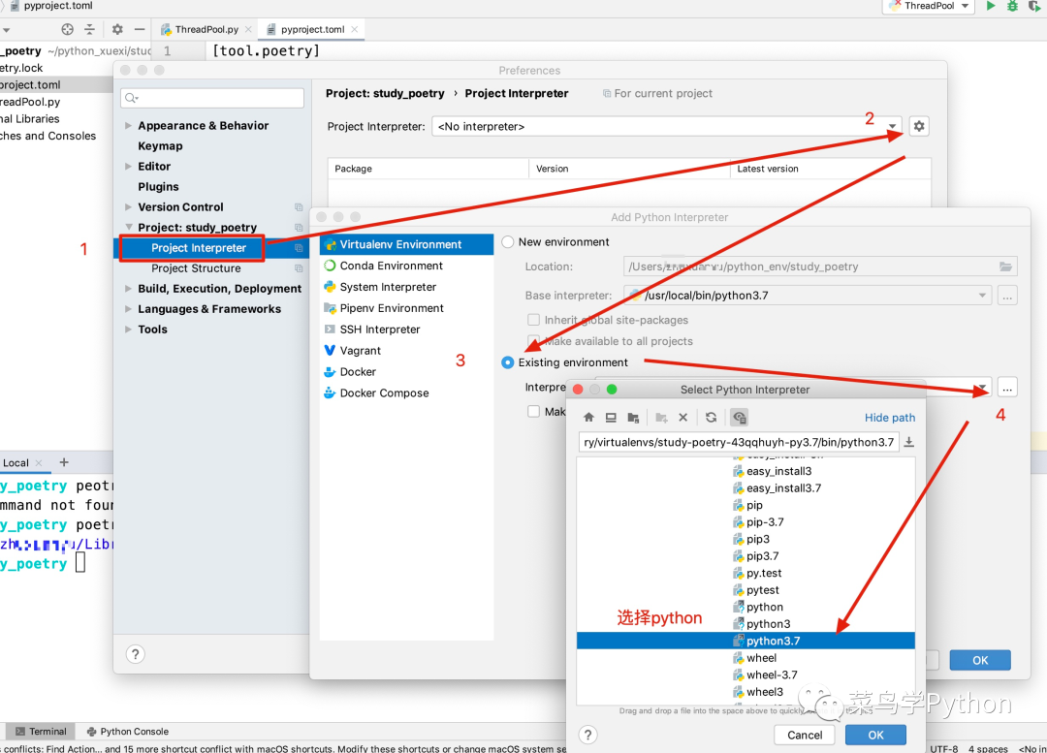Hide the project panel with minus icon
Screen dimensions: 1047x753
coord(139,29)
